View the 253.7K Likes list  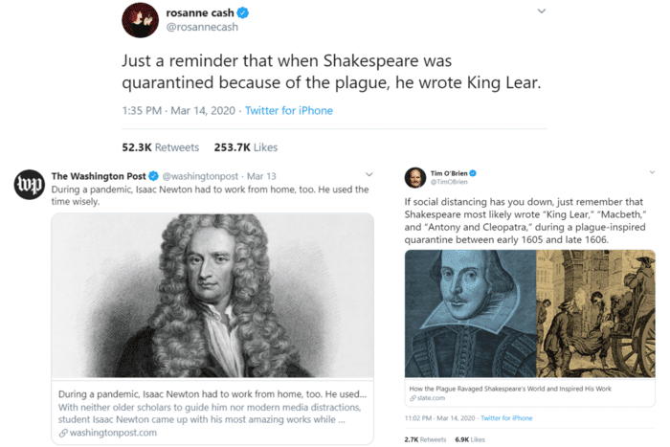245,147
